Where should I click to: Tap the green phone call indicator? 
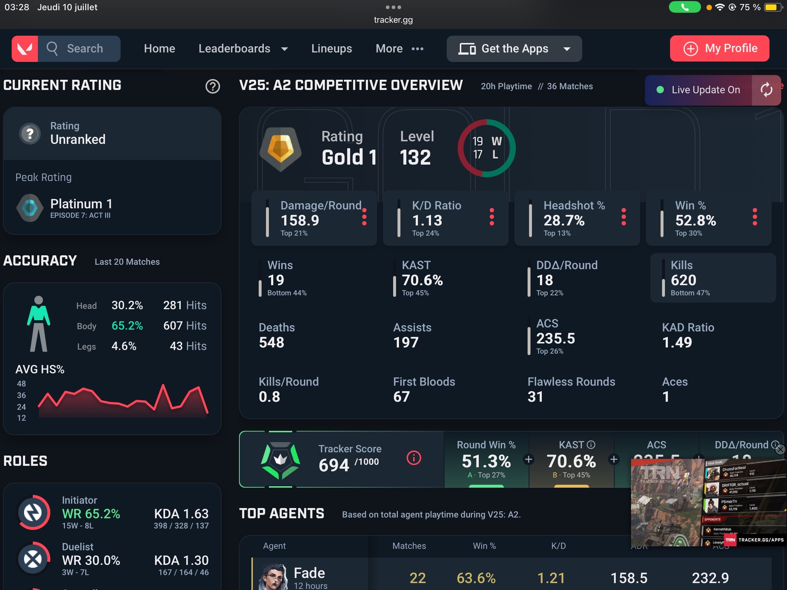pos(685,7)
